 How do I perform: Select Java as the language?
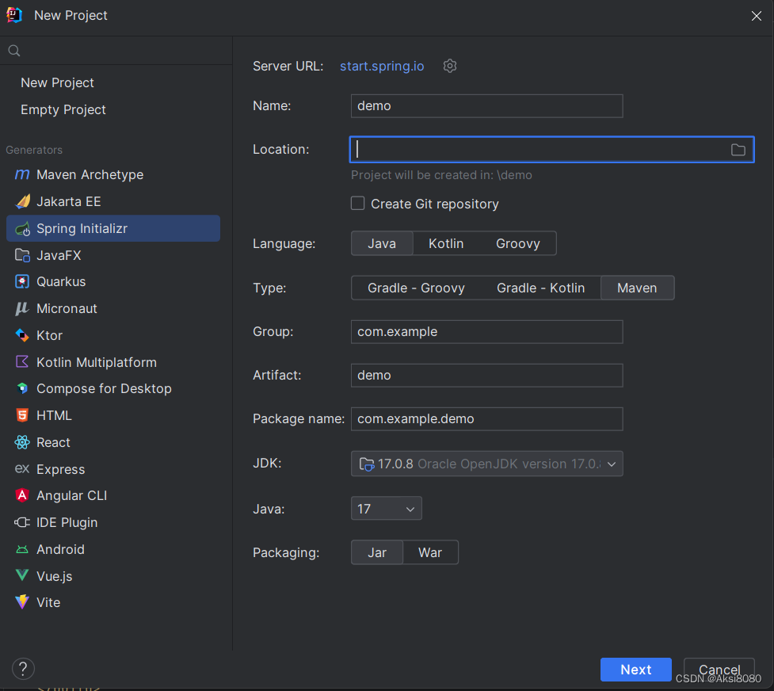(382, 243)
